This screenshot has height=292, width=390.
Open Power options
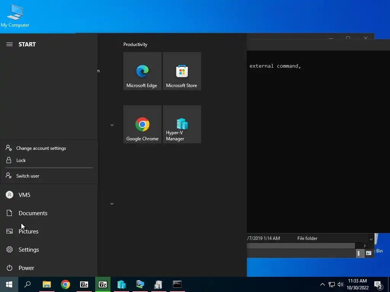49,268
